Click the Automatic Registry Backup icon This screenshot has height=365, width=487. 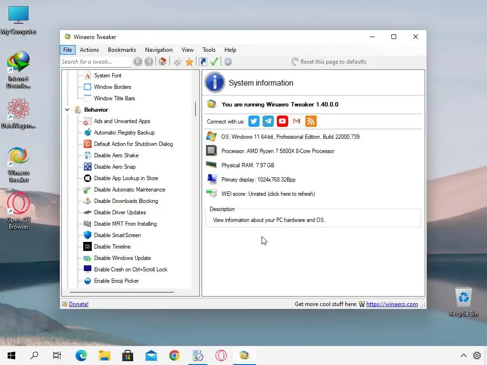88,133
